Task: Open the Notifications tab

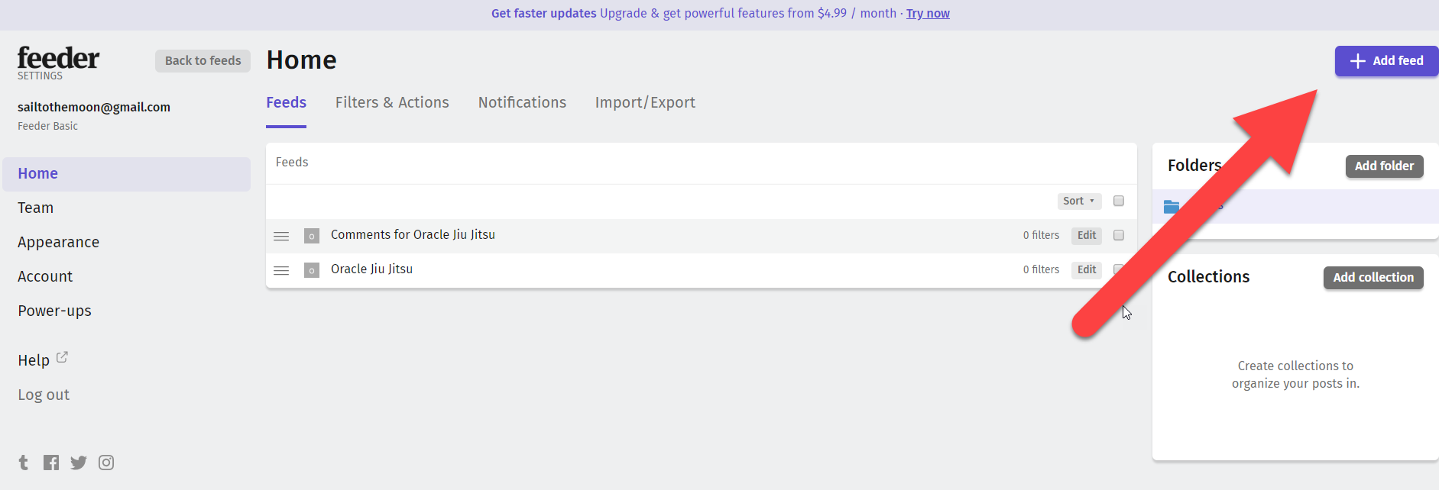Action: tap(522, 102)
